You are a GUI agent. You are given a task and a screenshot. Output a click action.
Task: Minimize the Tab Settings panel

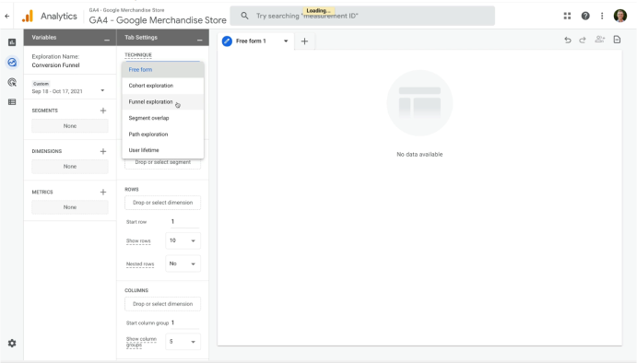tap(199, 40)
